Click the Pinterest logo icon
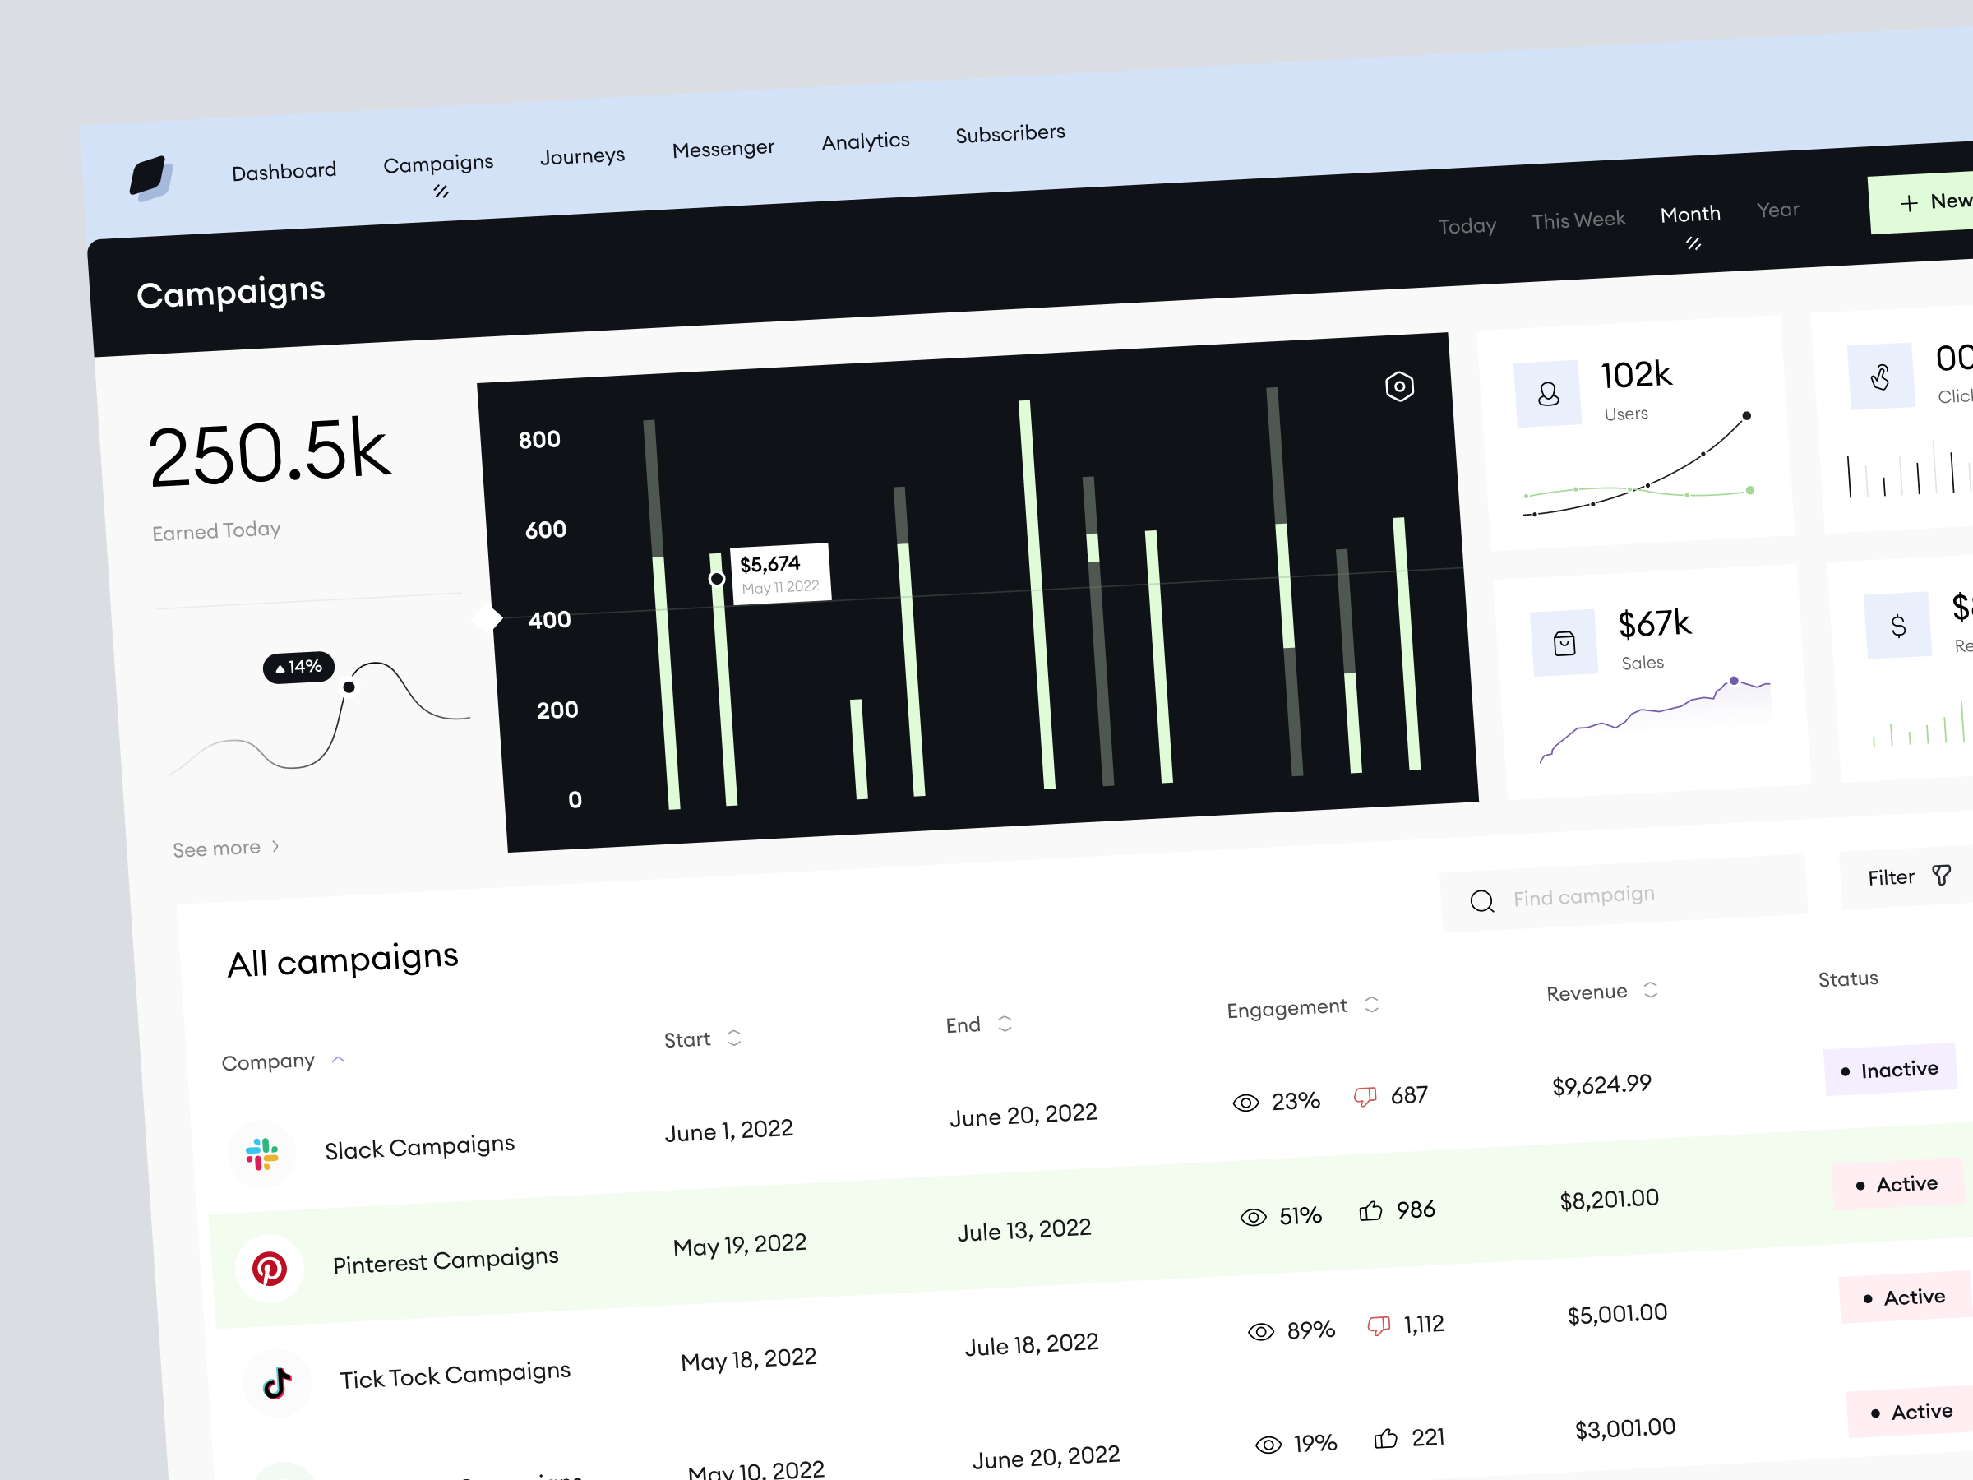 click(x=270, y=1269)
